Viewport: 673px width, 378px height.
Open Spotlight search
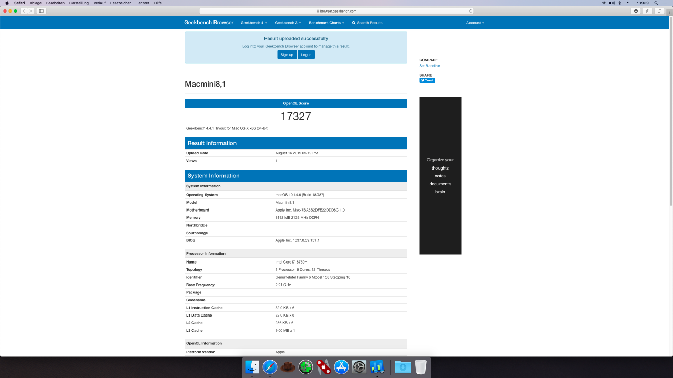point(656,3)
